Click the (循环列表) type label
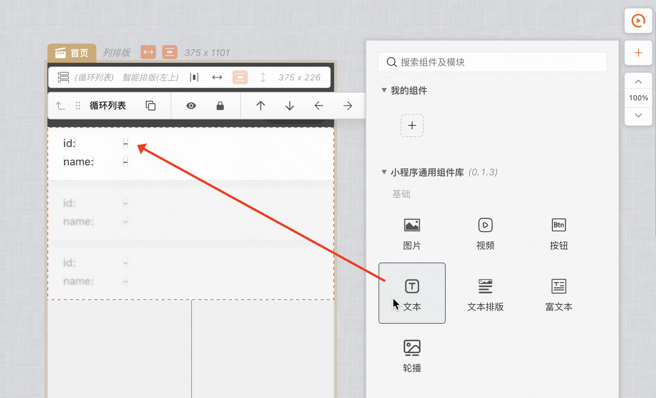656x398 pixels. pos(94,77)
